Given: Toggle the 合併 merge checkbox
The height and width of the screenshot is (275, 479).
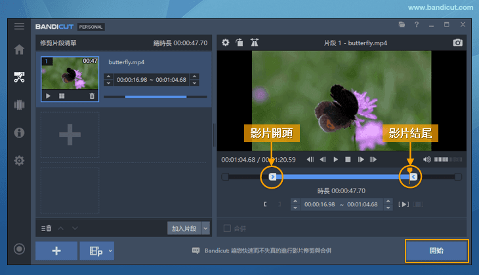Looking at the screenshot, I should point(227,228).
